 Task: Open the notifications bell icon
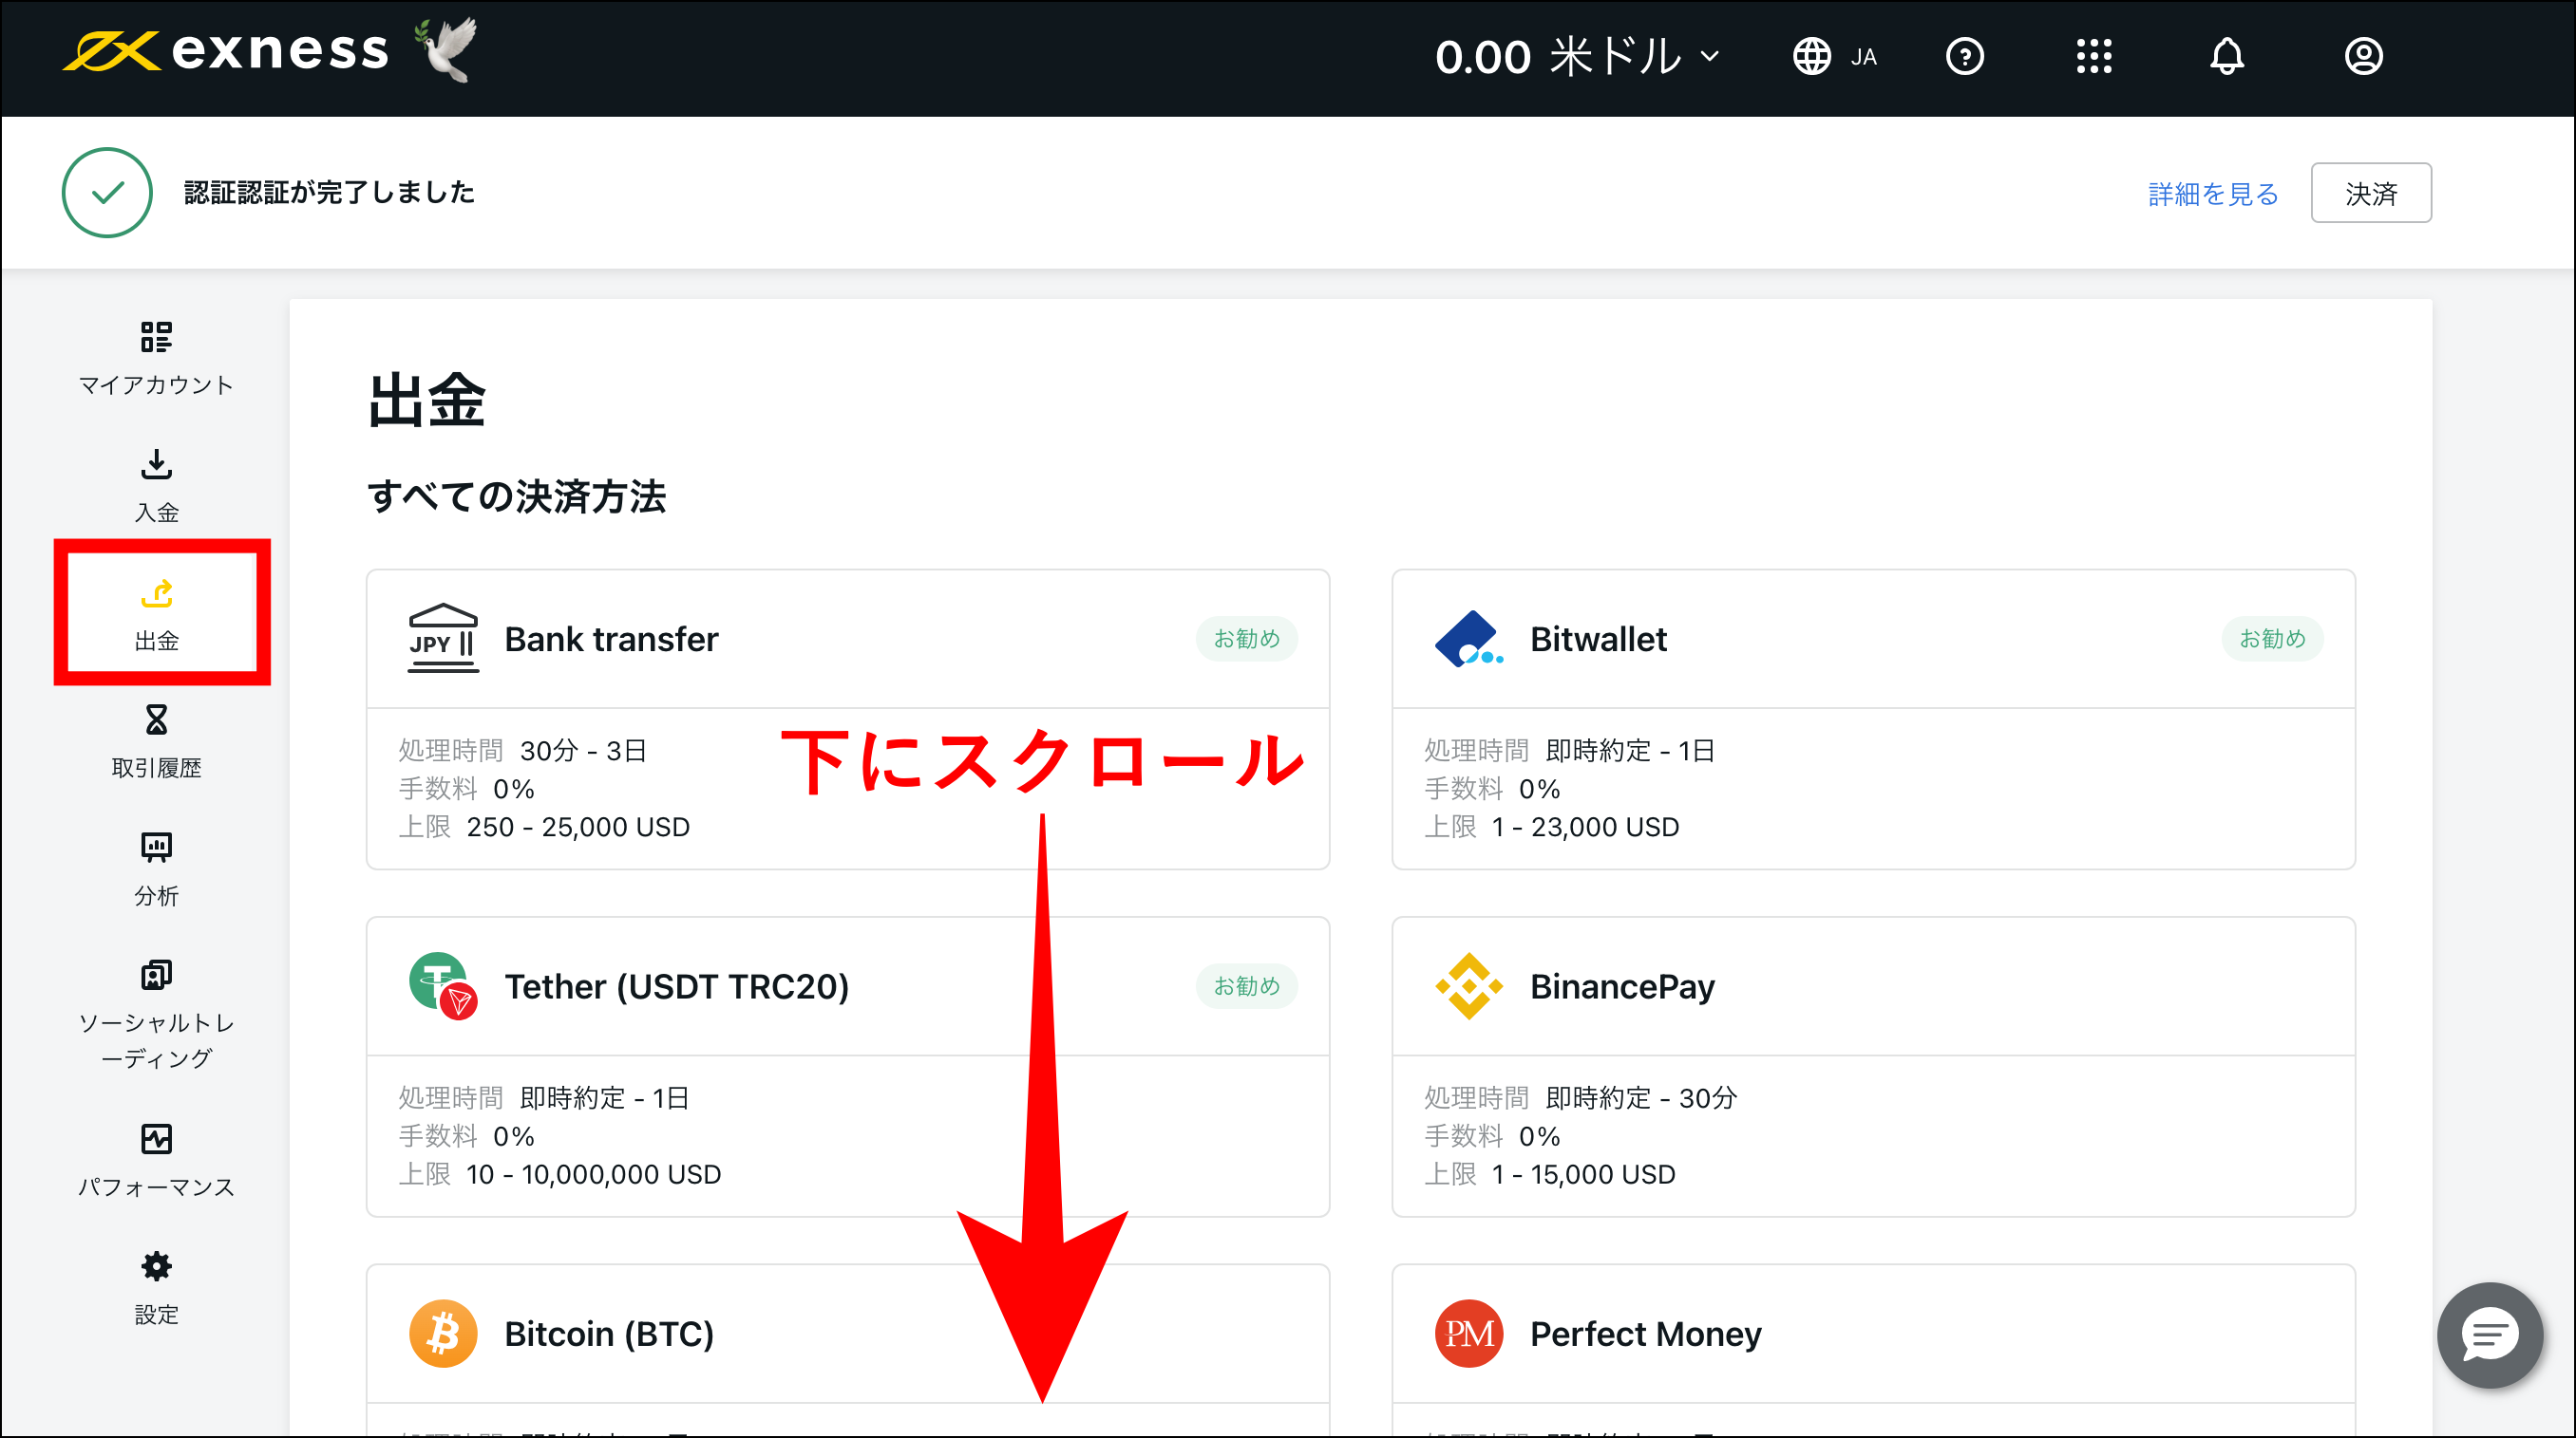pos(2227,57)
